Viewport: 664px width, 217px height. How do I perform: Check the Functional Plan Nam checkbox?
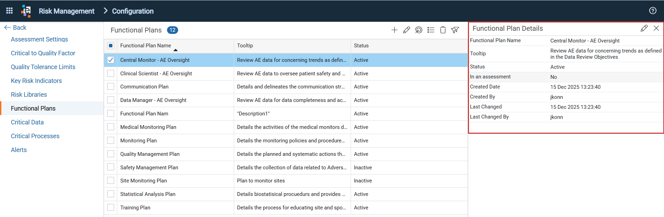point(111,114)
